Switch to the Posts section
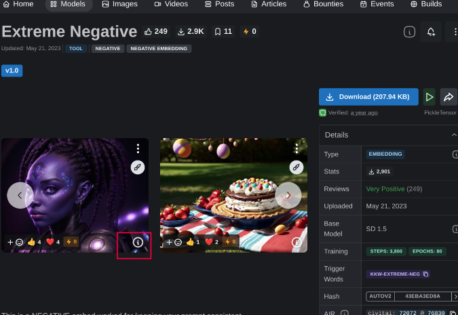Viewport: 458px width, 315px height. pyautogui.click(x=220, y=4)
